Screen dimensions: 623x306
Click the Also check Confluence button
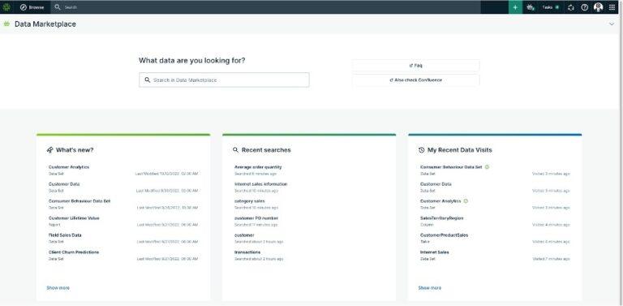click(415, 80)
